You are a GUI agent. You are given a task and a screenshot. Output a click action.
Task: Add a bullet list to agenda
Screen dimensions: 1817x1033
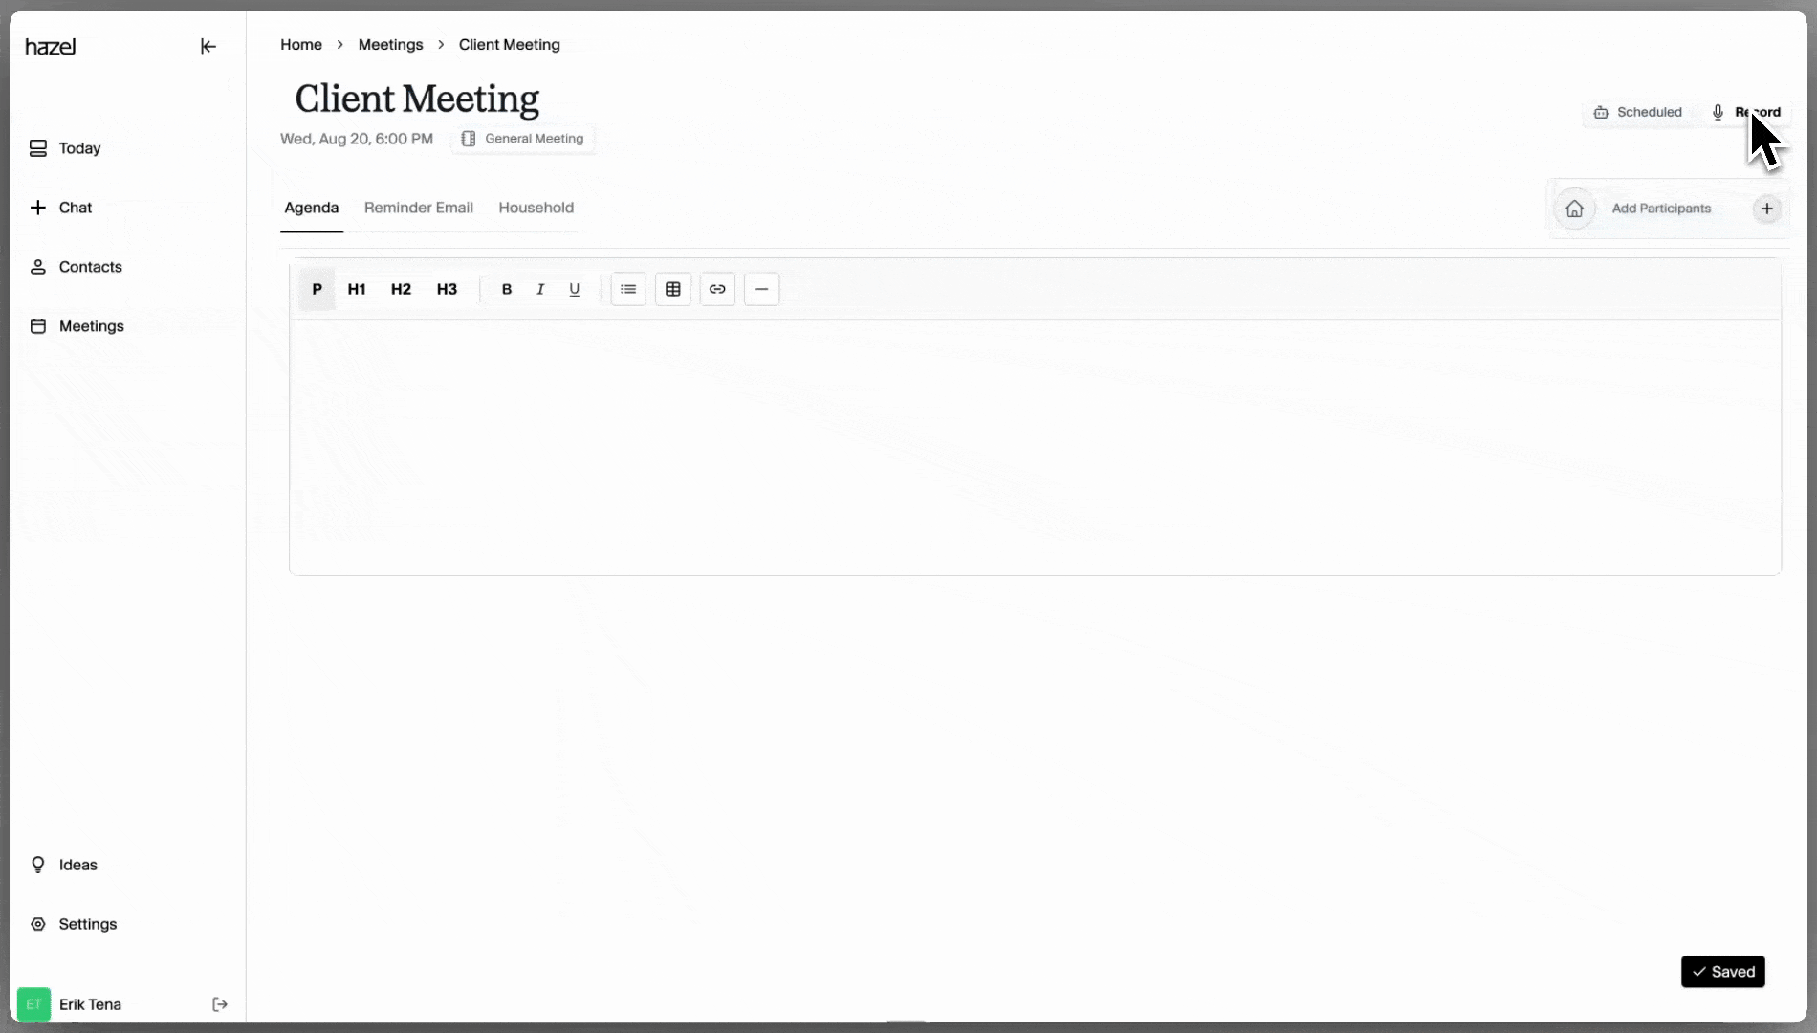click(x=628, y=289)
